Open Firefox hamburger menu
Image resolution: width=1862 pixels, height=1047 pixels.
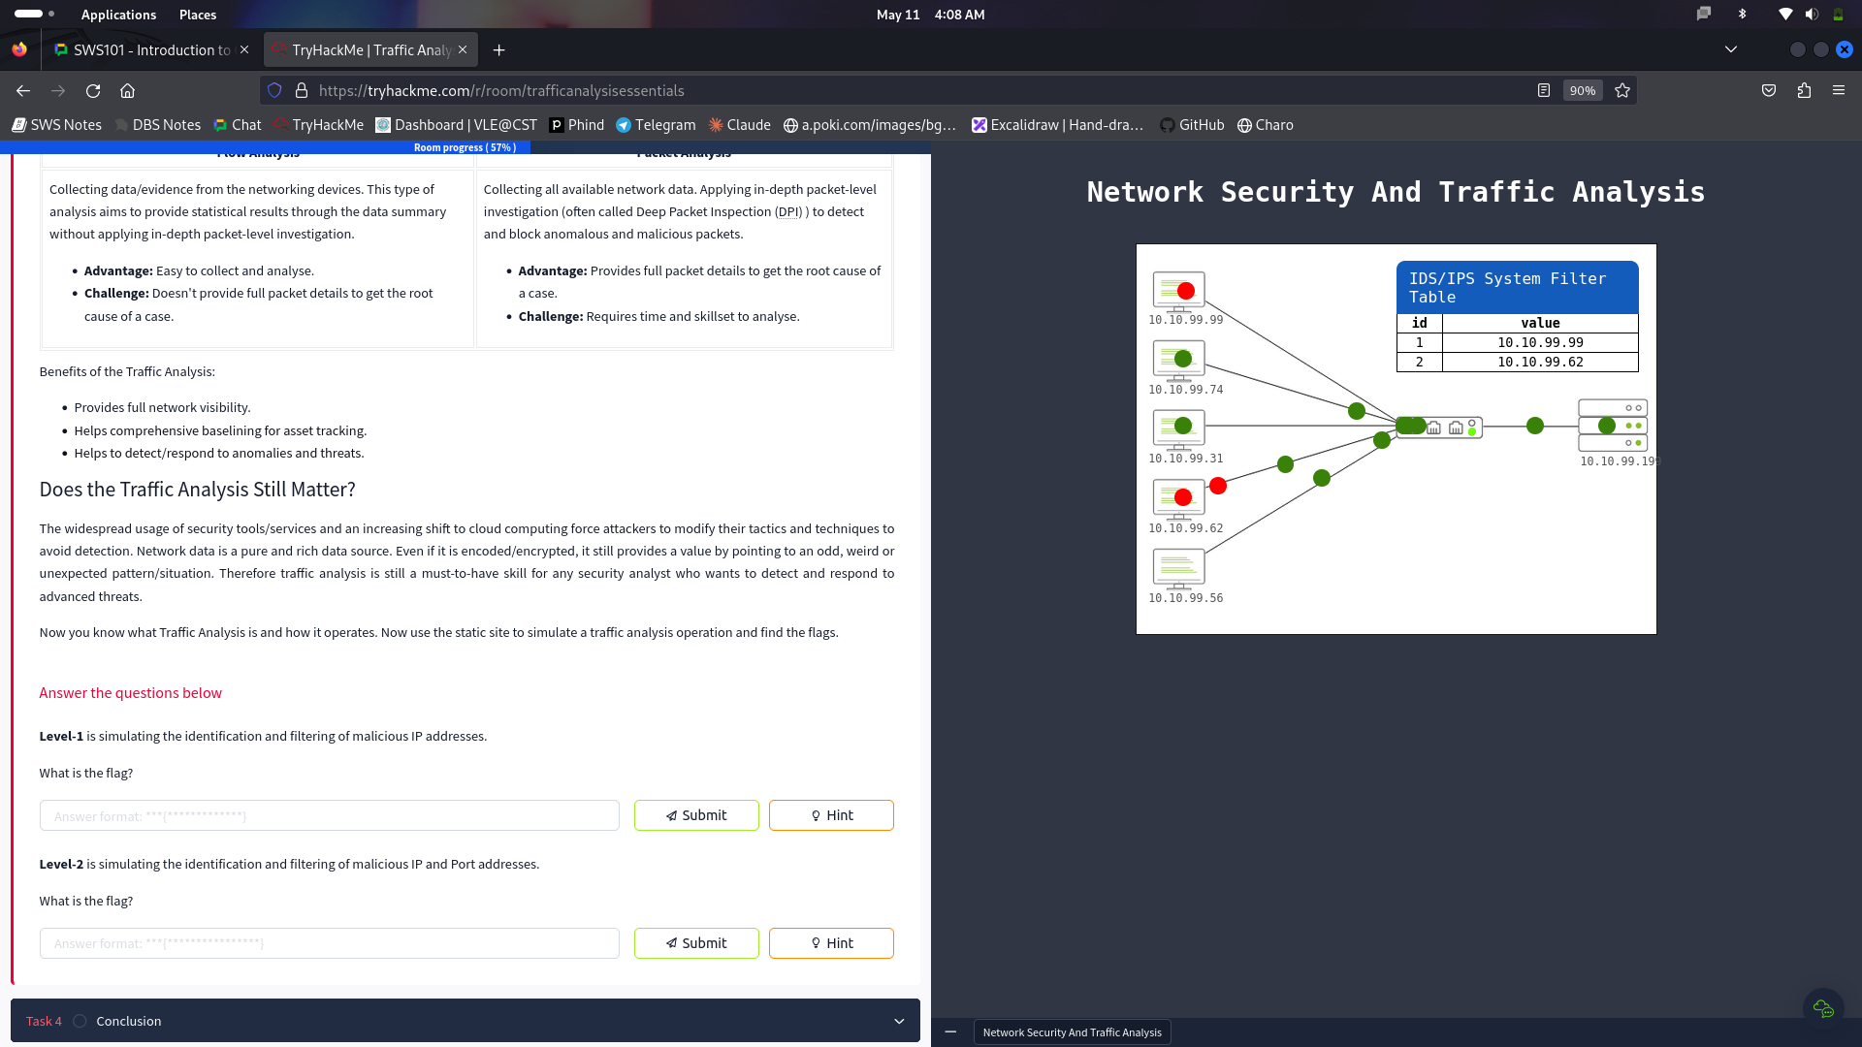click(x=1839, y=90)
